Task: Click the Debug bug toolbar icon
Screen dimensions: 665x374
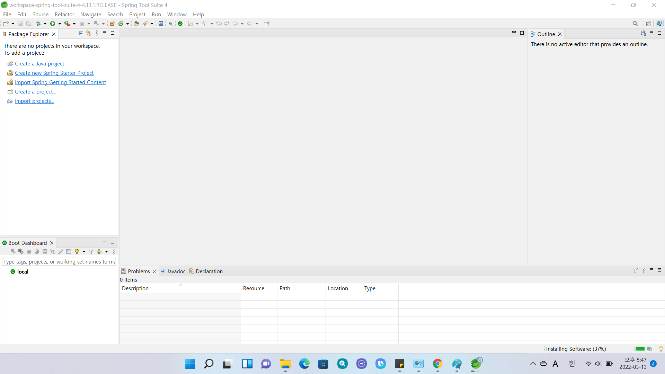Action: point(38,24)
